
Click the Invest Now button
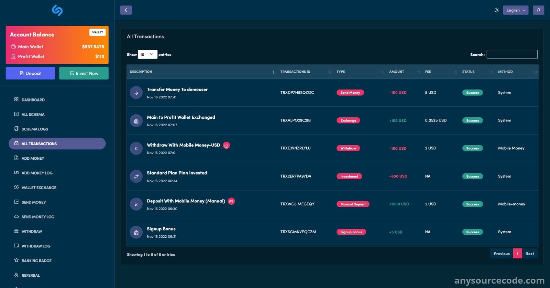[x=84, y=73]
